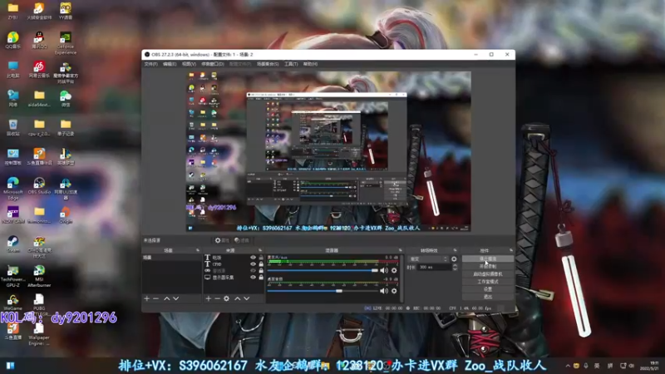Remove the selected scene with the minus icon
The image size is (665, 374).
(x=155, y=298)
